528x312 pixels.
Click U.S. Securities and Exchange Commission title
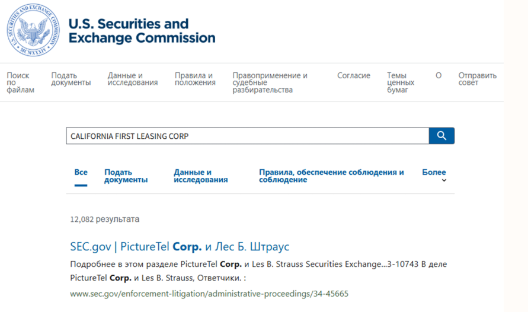pyautogui.click(x=142, y=31)
